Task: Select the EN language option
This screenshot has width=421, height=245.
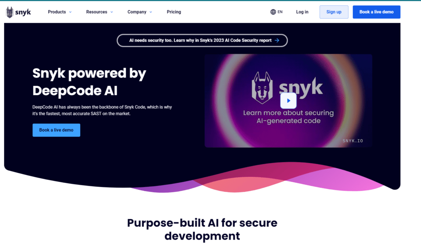Action: [280, 12]
